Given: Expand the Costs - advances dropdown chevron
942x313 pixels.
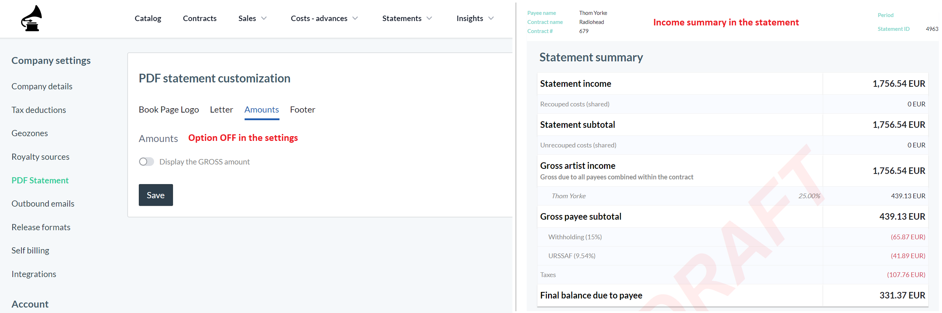Looking at the screenshot, I should point(355,18).
